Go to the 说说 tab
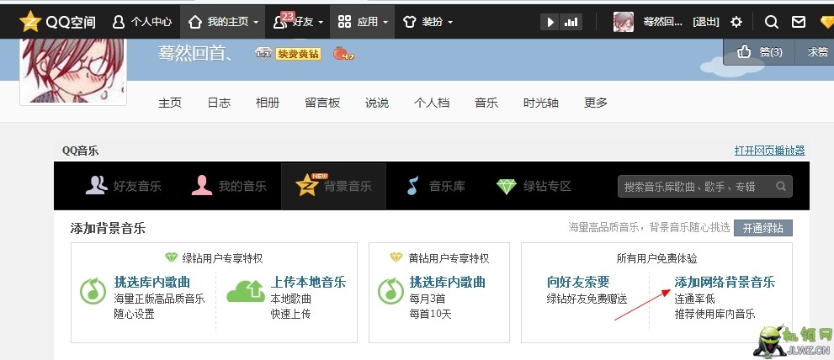The height and width of the screenshot is (360, 834). click(376, 103)
